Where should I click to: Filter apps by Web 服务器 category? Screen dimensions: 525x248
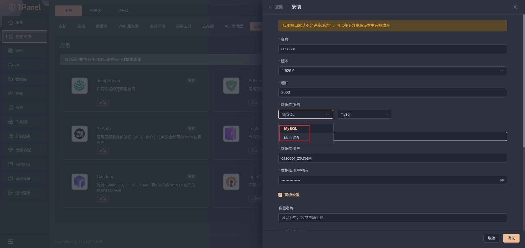[129, 26]
